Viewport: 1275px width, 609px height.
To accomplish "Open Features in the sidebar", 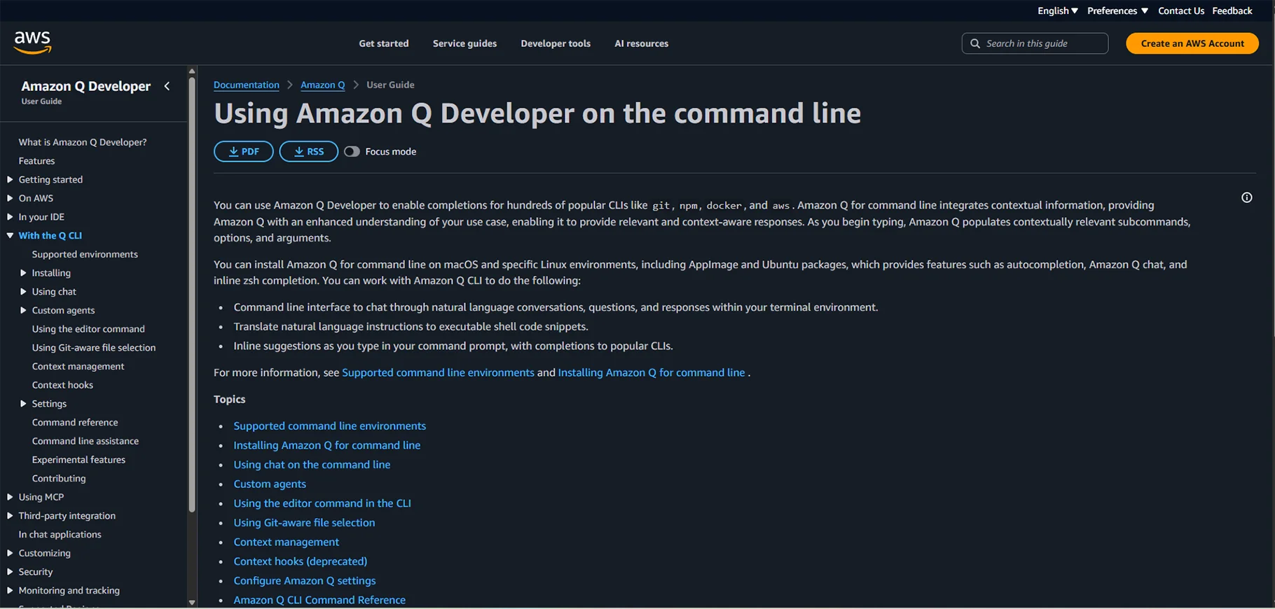I will tap(36, 161).
